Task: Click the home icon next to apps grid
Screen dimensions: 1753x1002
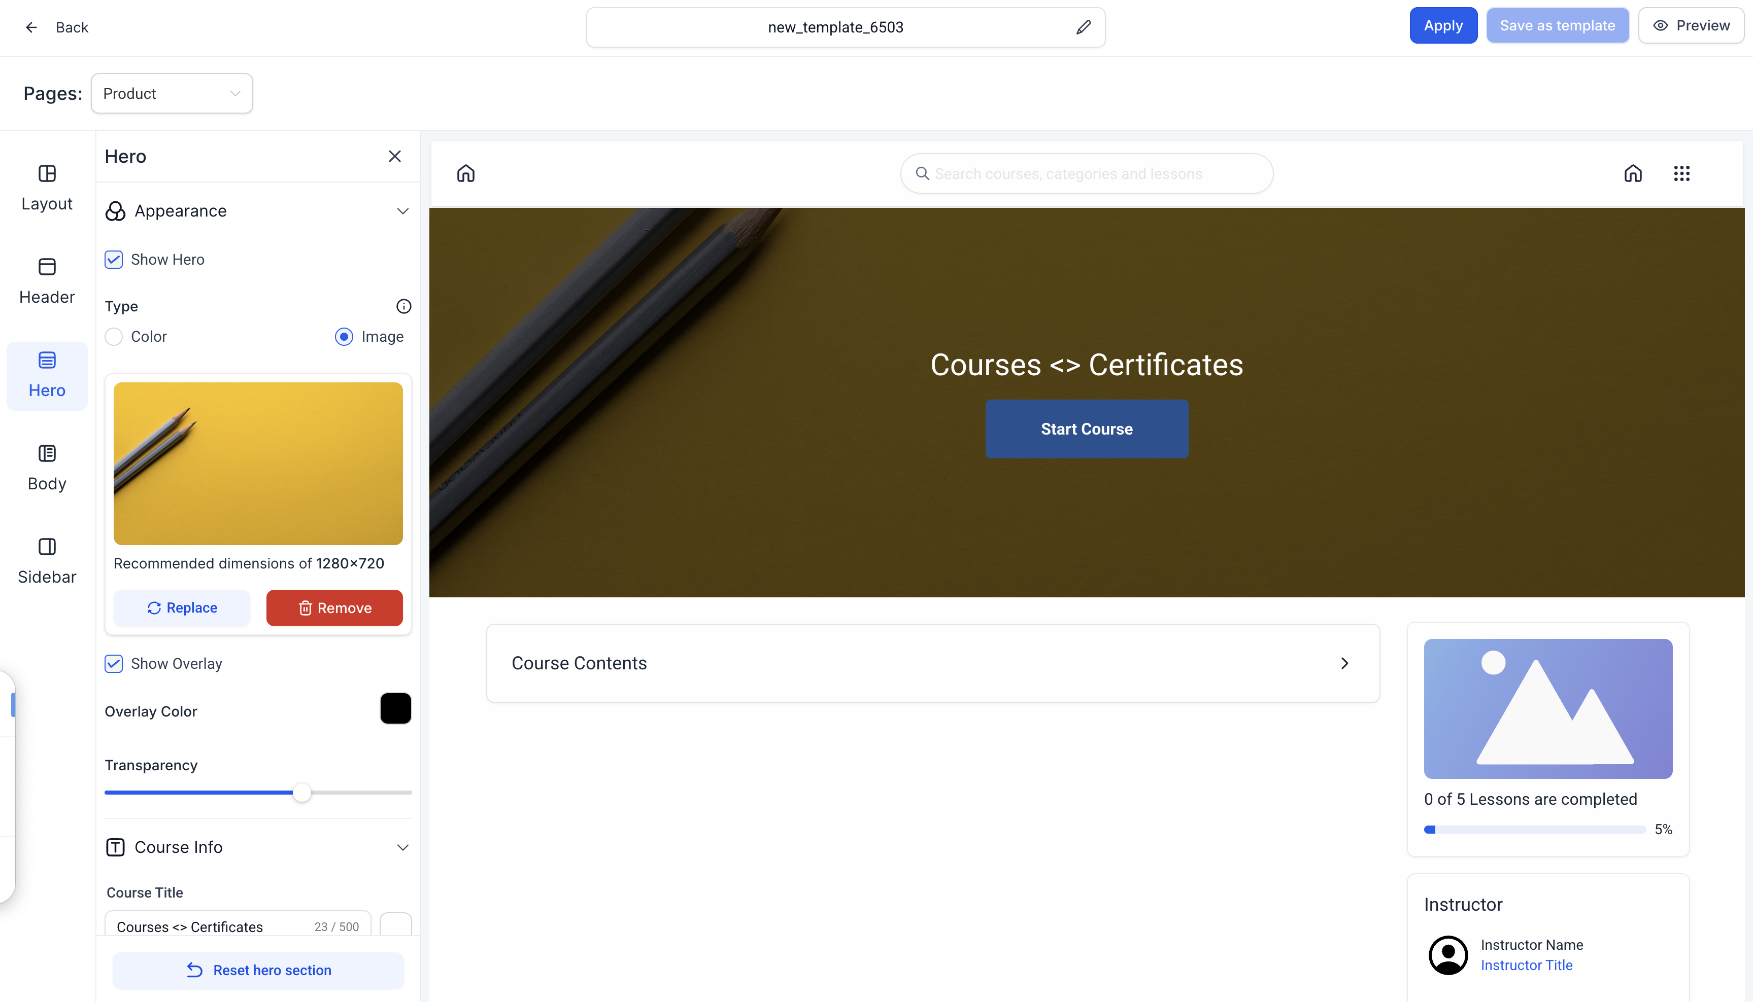Action: pos(1632,173)
